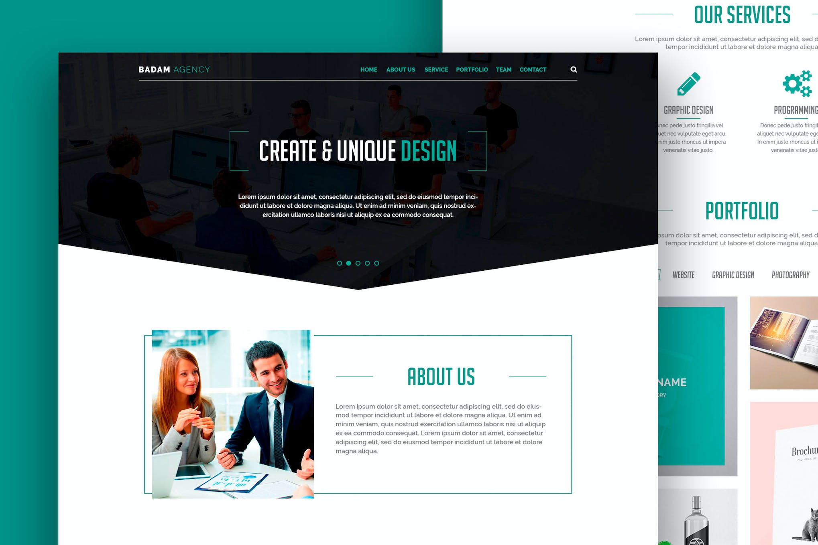The image size is (818, 545).
Task: Open the HOME menu item
Action: coord(368,69)
